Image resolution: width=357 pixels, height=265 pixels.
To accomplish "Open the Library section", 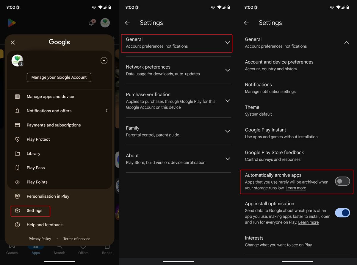I will click(33, 154).
